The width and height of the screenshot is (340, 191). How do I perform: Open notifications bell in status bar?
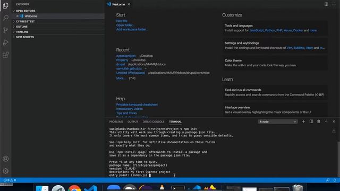point(335,180)
